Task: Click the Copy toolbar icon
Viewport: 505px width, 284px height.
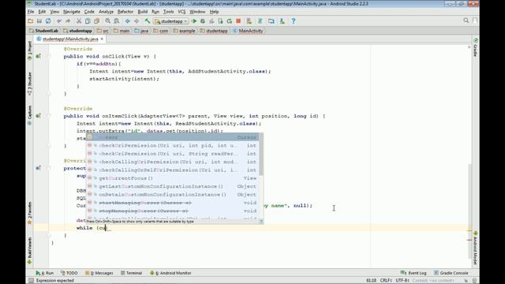Action: coord(88,21)
